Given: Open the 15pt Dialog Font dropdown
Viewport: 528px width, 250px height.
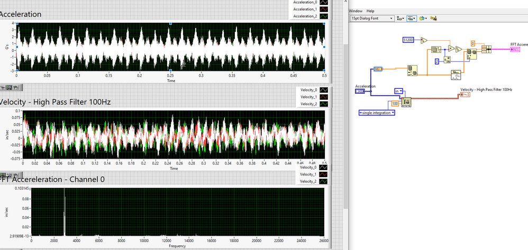Looking at the screenshot, I should tap(372, 18).
